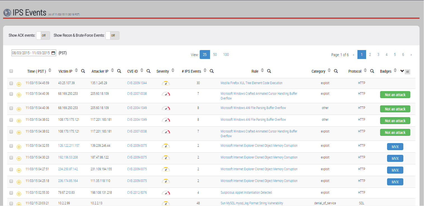Search by Rule magnifier icon
424x206 pixels.
pos(269,71)
